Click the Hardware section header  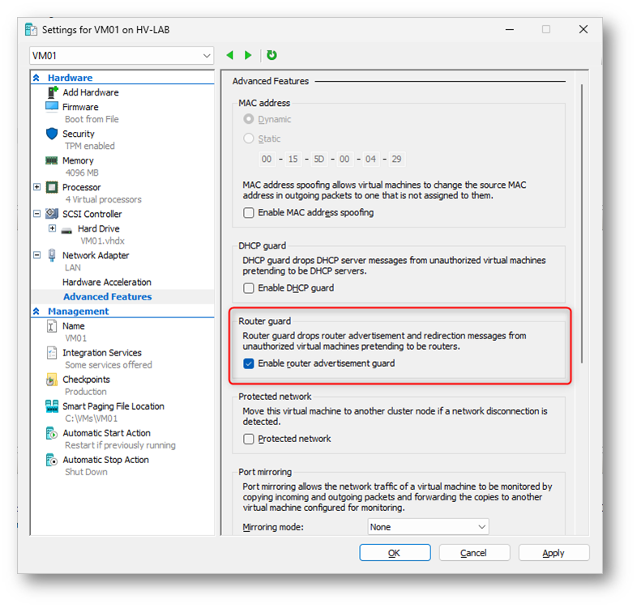tap(70, 78)
